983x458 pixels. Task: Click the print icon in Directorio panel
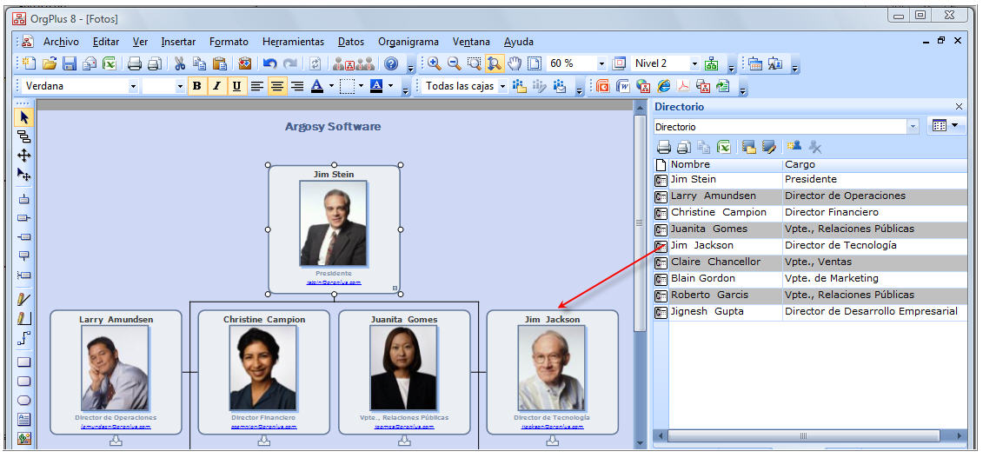[664, 147]
